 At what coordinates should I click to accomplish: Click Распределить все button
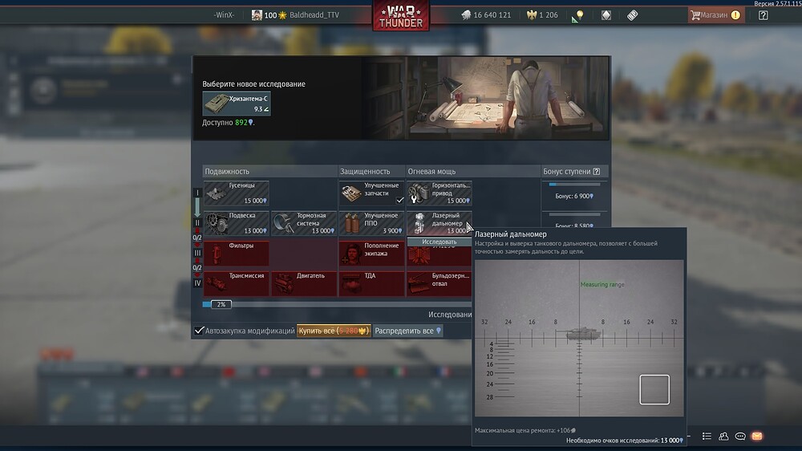click(x=407, y=331)
